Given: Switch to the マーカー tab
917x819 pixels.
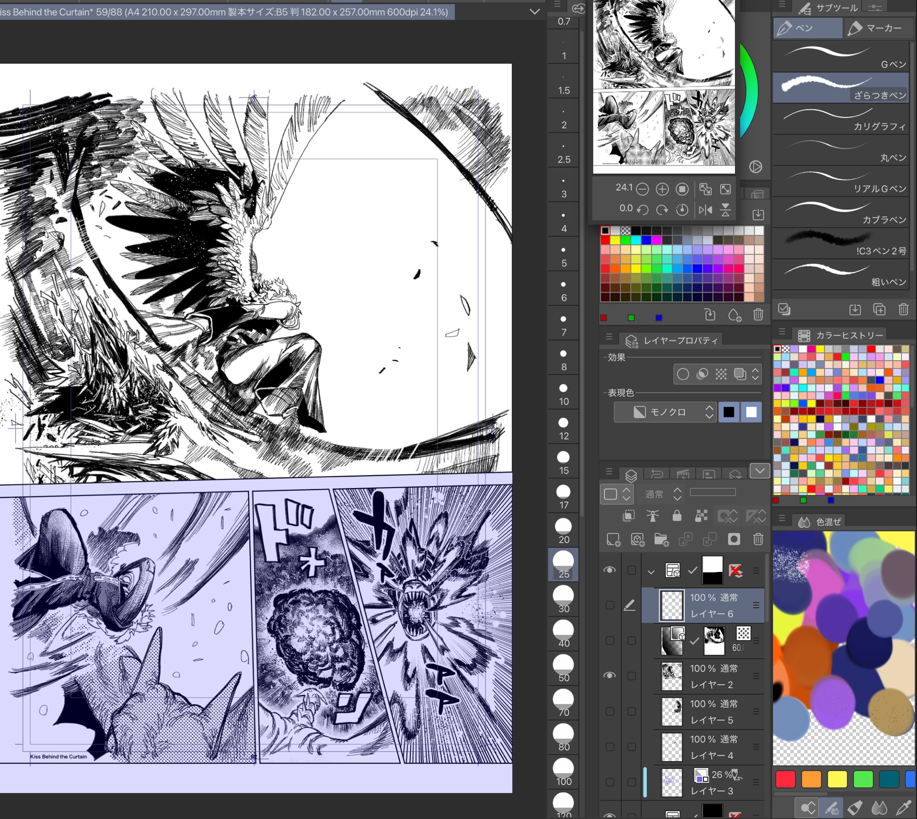Looking at the screenshot, I should tap(878, 28).
